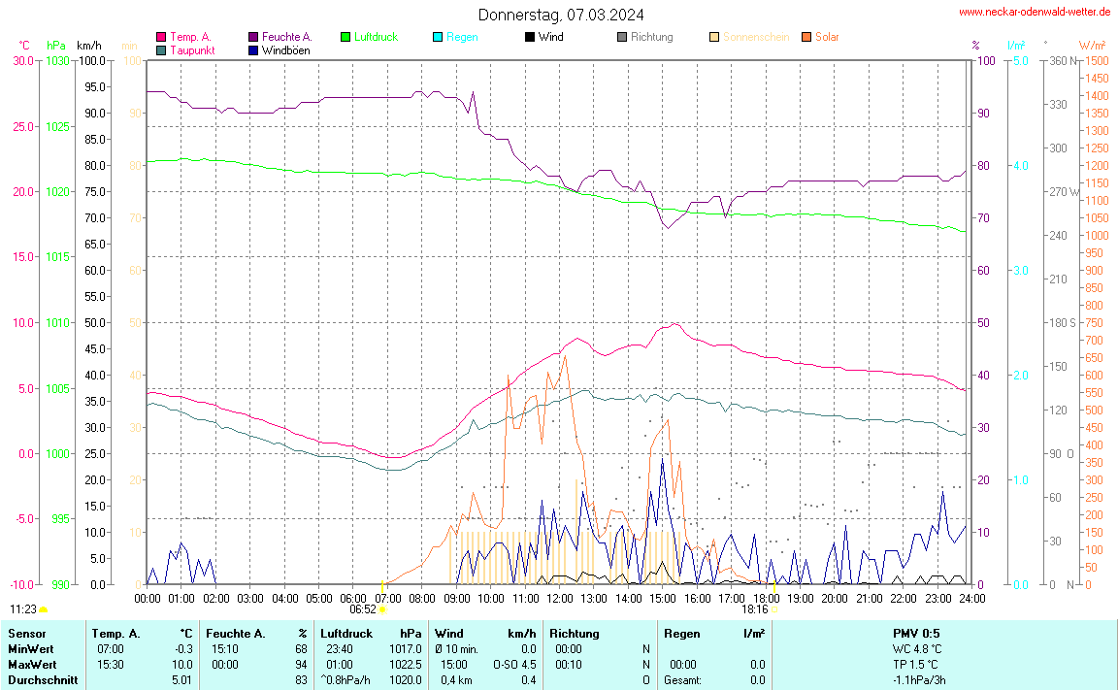Image resolution: width=1118 pixels, height=690 pixels.
Task: Click the Luftdruck column header in table
Action: click(x=346, y=634)
